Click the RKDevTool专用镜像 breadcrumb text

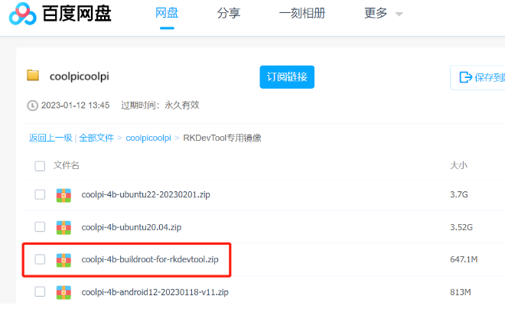222,138
